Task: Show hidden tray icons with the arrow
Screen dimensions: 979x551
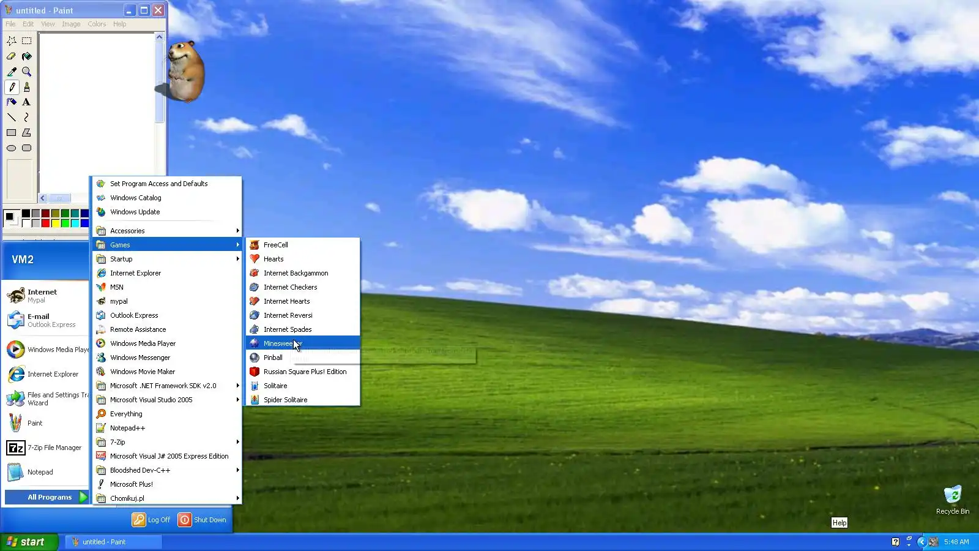Action: (921, 542)
